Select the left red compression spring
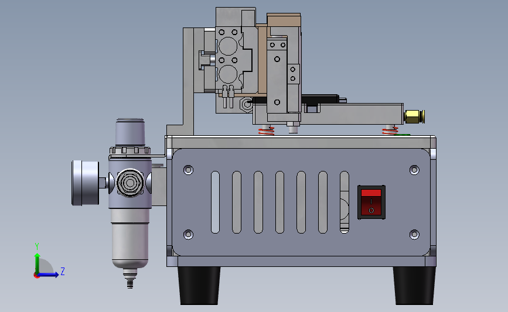Screen dimensions: 508x312 (267, 131)
